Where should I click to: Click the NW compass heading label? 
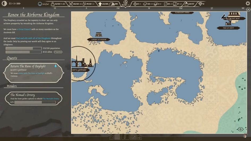click(x=181, y=8)
